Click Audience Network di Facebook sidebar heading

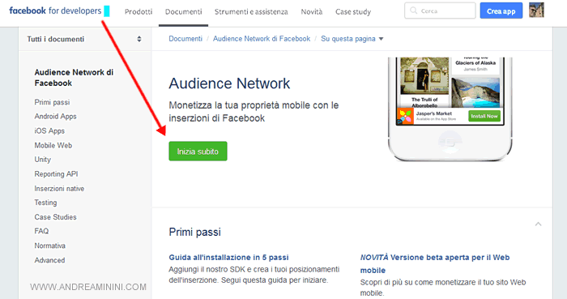[74, 78]
